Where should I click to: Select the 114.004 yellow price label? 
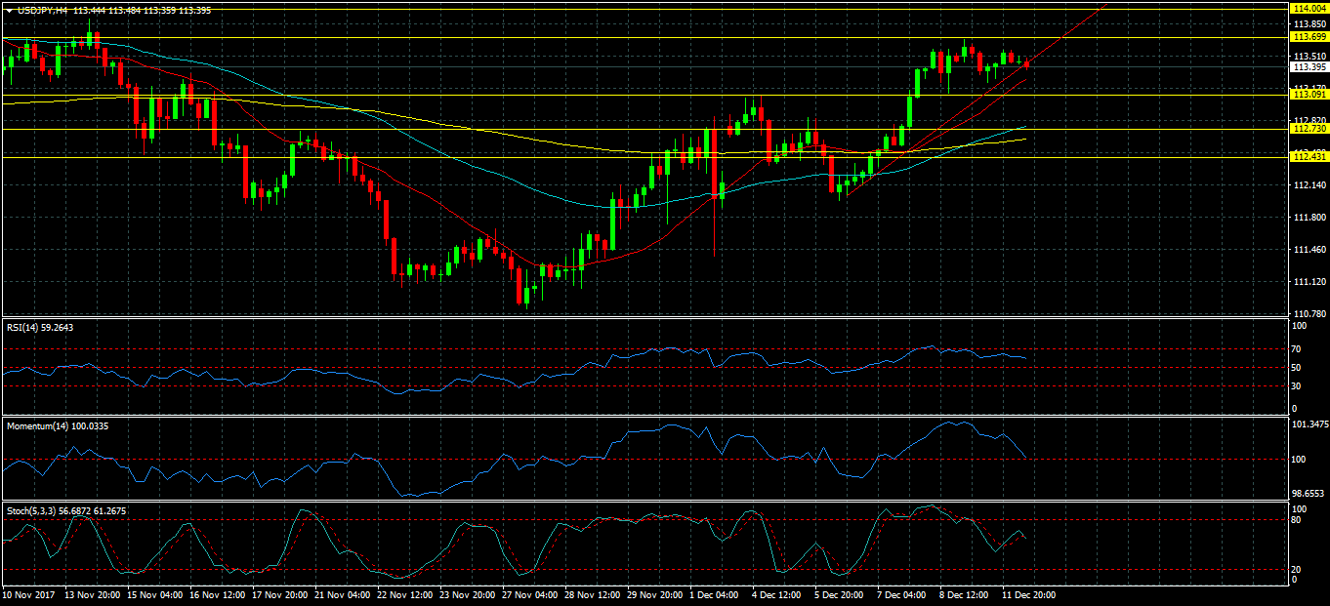1309,8
